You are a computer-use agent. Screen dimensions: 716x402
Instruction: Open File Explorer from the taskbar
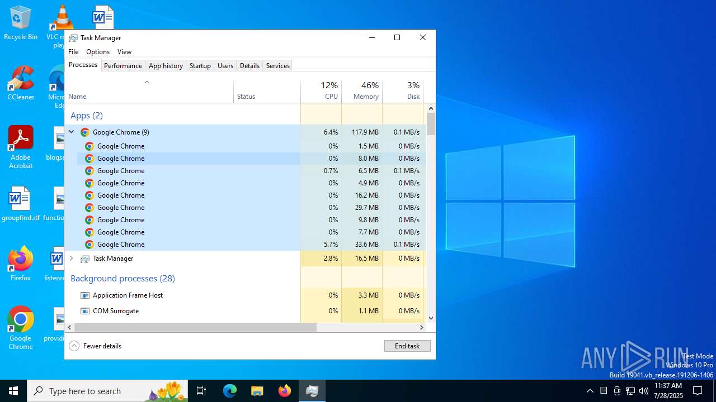tap(257, 391)
